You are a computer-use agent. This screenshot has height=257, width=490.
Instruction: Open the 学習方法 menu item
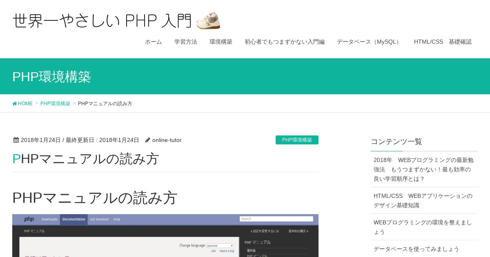click(186, 42)
